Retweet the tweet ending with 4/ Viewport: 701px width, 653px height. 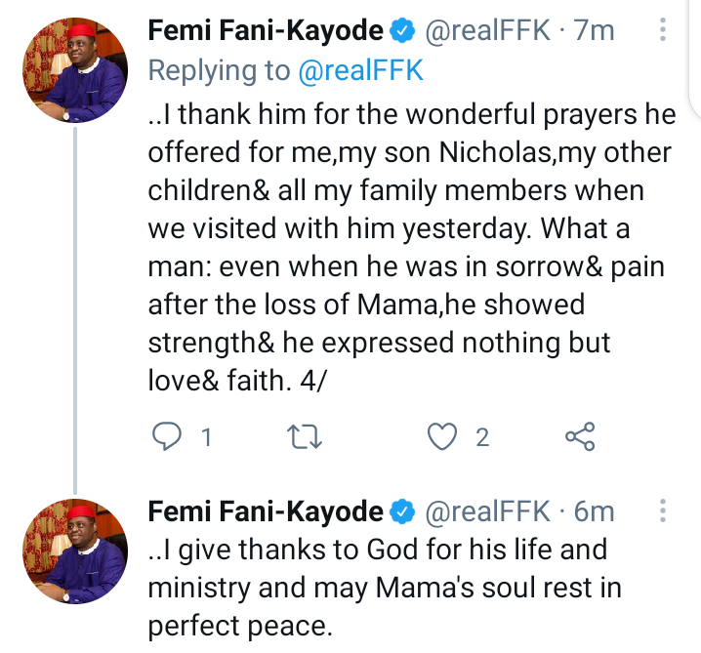[304, 436]
